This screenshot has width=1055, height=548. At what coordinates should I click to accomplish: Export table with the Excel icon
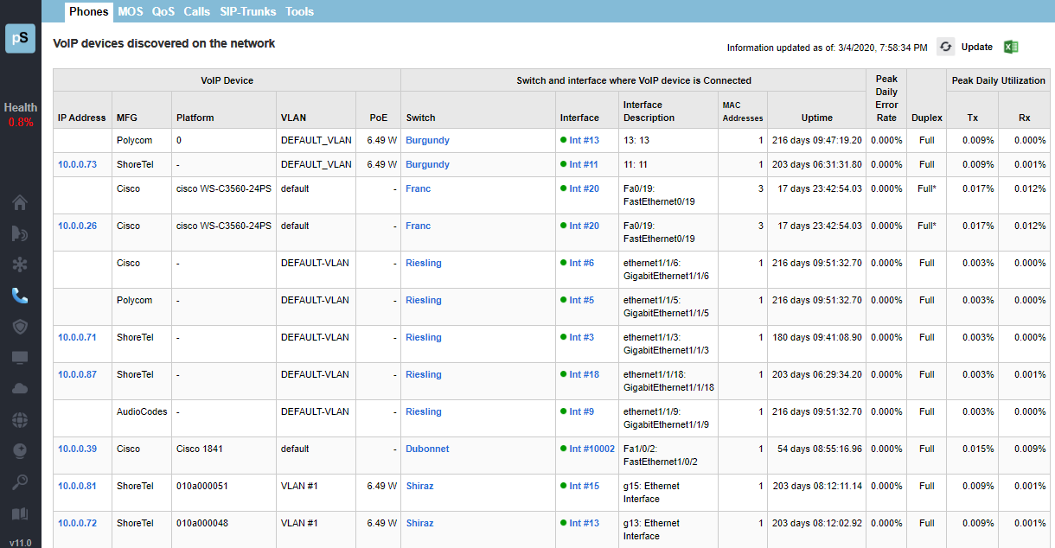click(1011, 48)
